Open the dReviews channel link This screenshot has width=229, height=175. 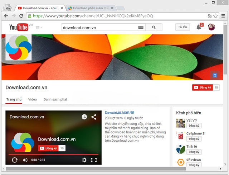194,160
